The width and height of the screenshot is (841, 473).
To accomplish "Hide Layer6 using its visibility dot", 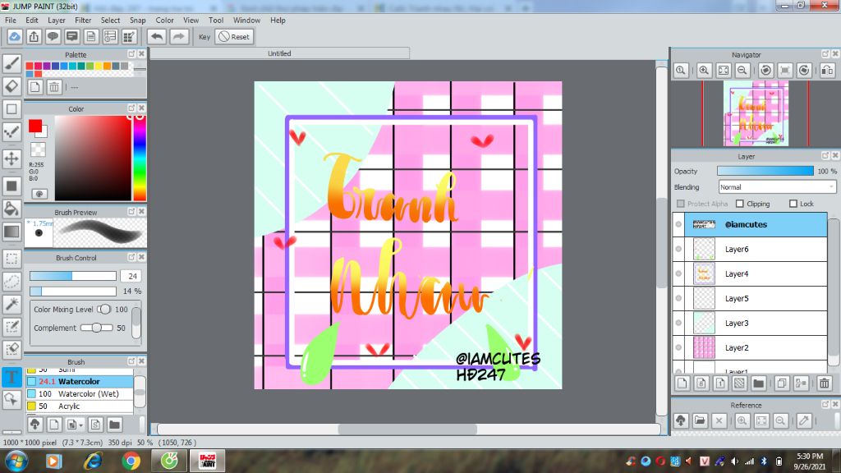I will tap(678, 249).
